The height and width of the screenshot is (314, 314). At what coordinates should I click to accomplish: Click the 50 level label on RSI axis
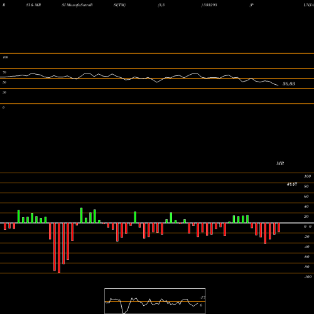[x=4, y=82]
